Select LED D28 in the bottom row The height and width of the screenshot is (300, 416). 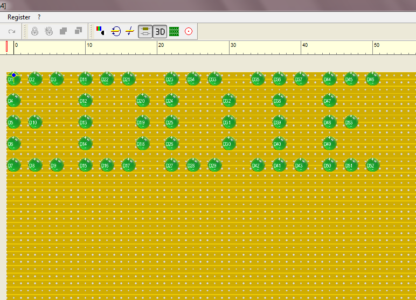[193, 165]
